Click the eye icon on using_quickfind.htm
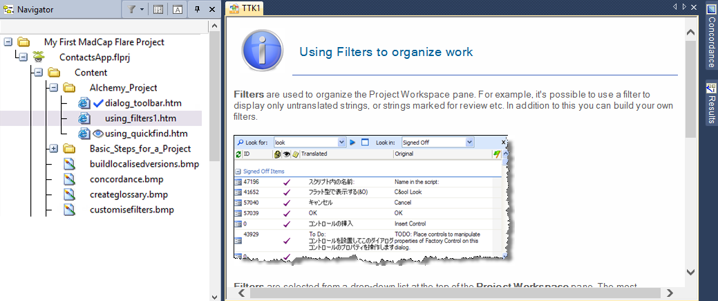 [x=98, y=134]
